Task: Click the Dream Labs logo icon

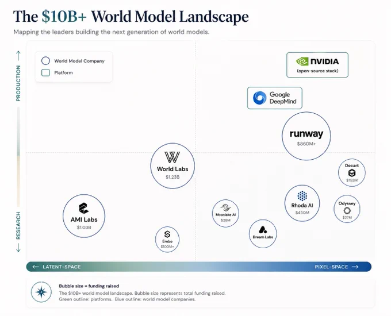Action: [263, 230]
